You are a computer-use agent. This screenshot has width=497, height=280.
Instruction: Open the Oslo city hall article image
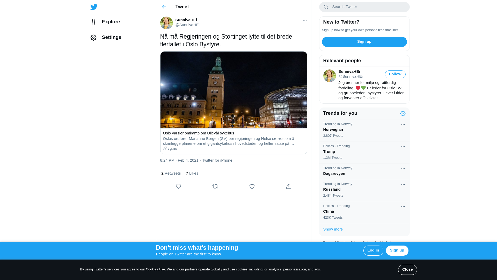click(x=233, y=90)
